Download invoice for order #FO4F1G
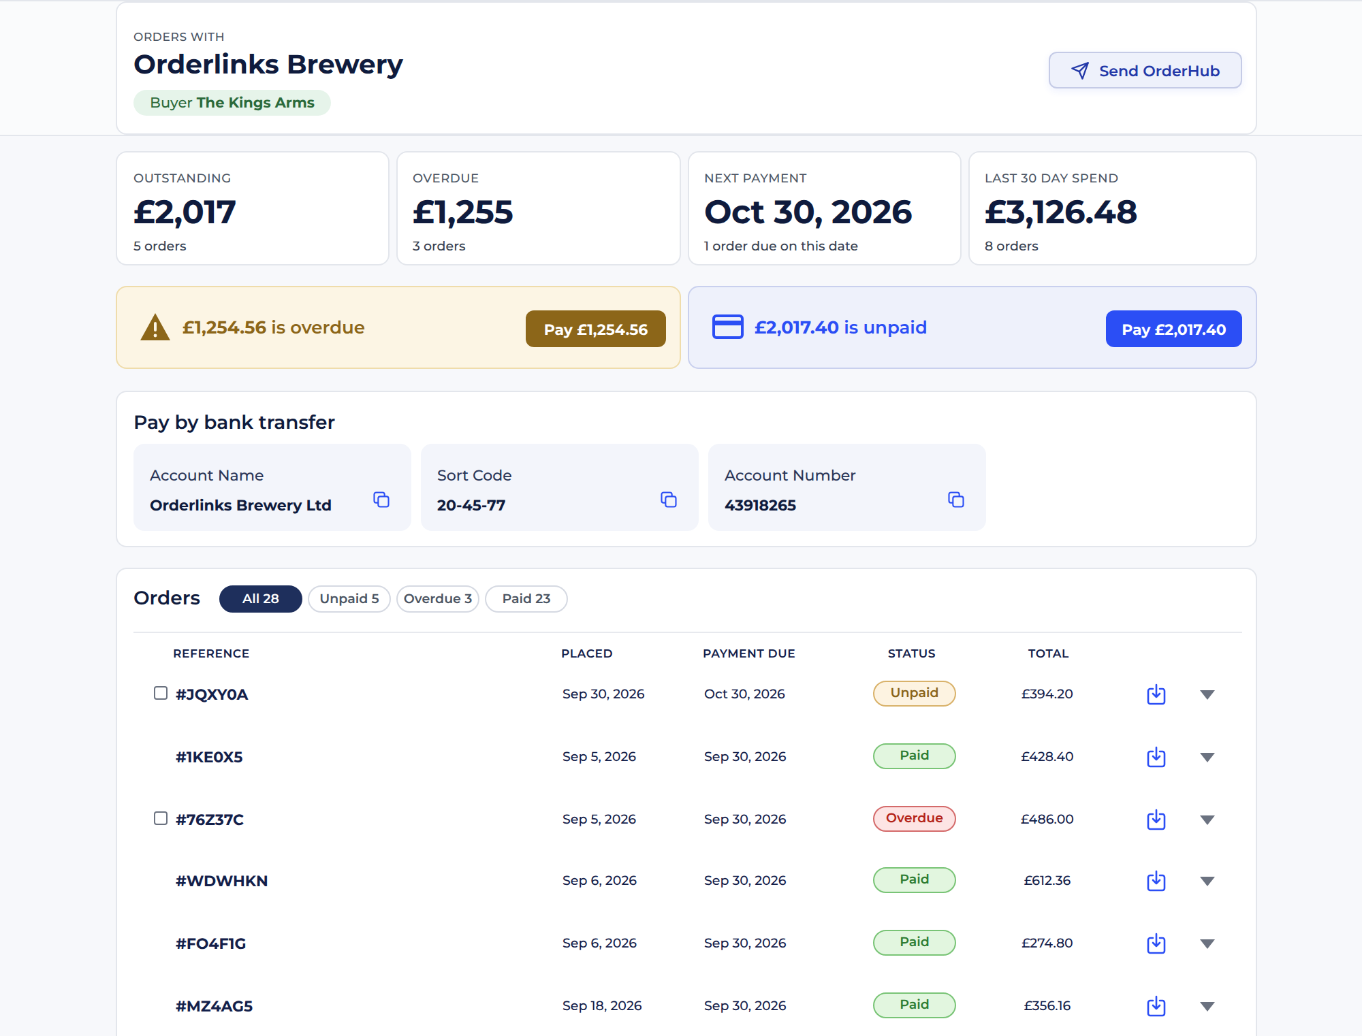 tap(1156, 943)
